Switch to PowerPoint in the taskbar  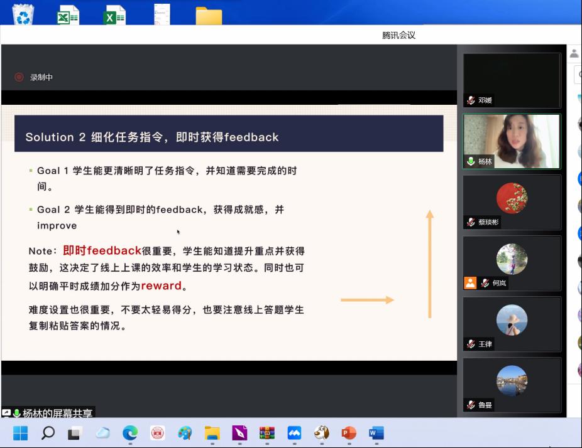pos(348,433)
